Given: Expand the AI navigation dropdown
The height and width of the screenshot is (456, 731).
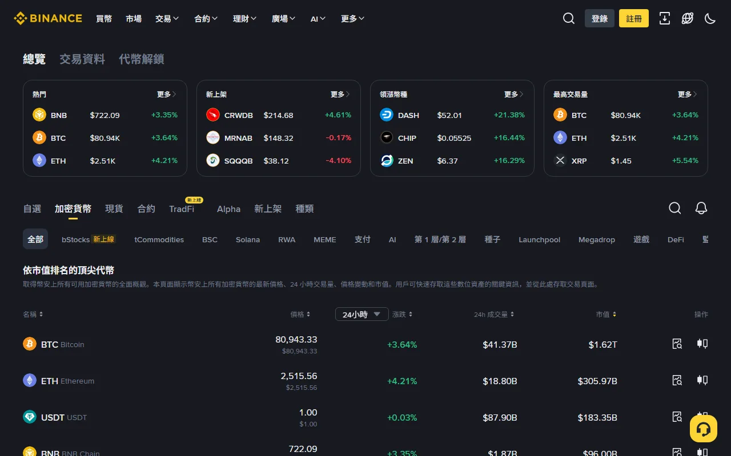Looking at the screenshot, I should [318, 18].
